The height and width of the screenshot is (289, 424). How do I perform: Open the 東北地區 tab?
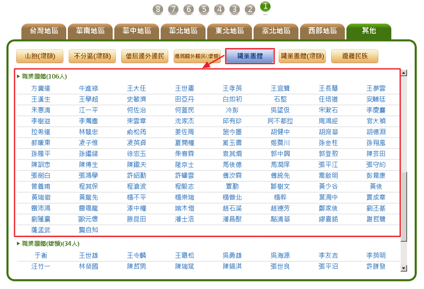click(x=229, y=31)
